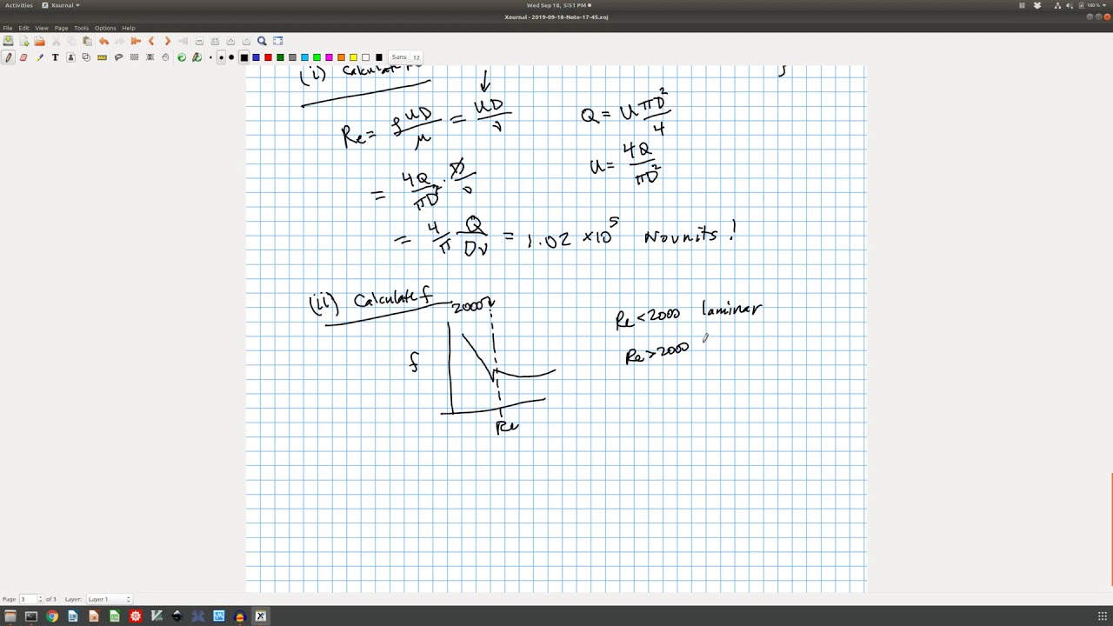Pick the blue pen color
This screenshot has width=1113, height=626.
pos(256,57)
